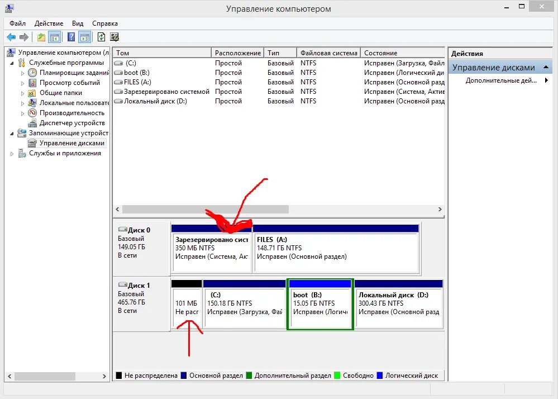Screen dimensions: 558x399
Task: Select Зарезервировано системой list row
Action: click(279, 92)
